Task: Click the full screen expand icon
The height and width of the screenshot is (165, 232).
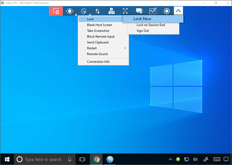Action: tap(125, 11)
